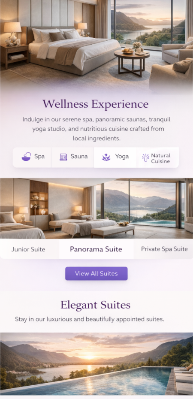Click the Spa bowl icon
This screenshot has height=399, width=193.
point(26,157)
